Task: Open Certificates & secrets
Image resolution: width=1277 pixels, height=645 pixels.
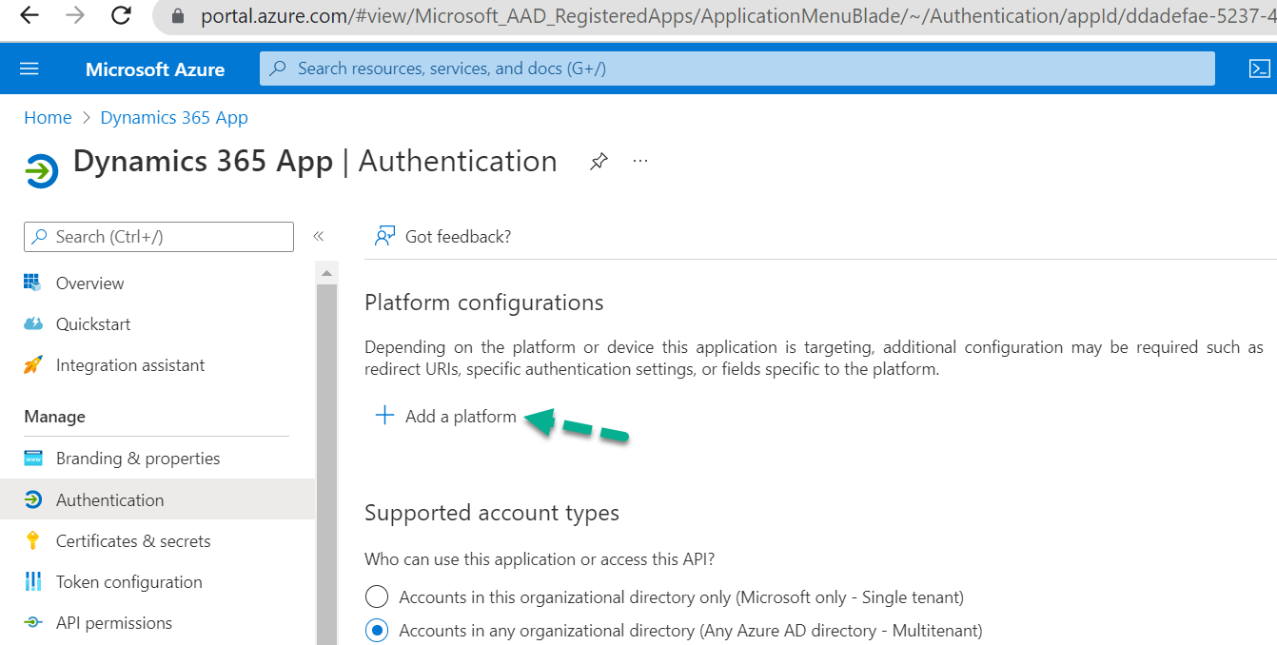Action: coord(133,540)
